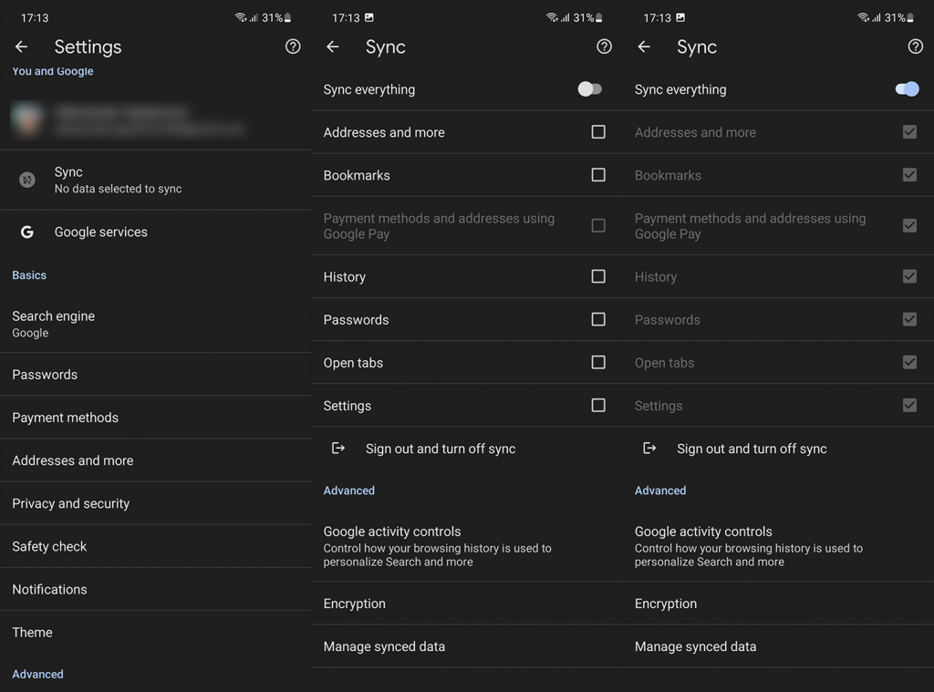
Task: Tap the 'Basics' section header
Action: [29, 275]
